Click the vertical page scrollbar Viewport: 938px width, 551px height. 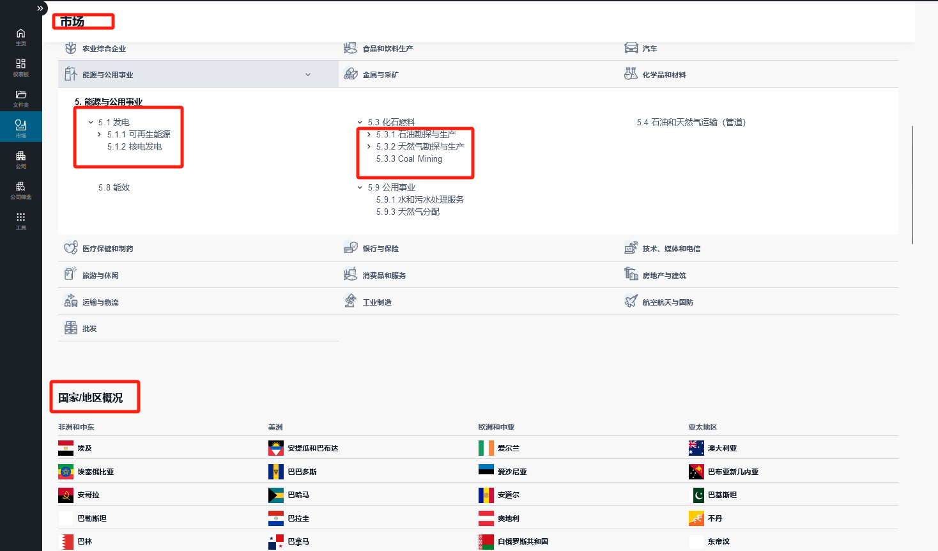(912, 185)
